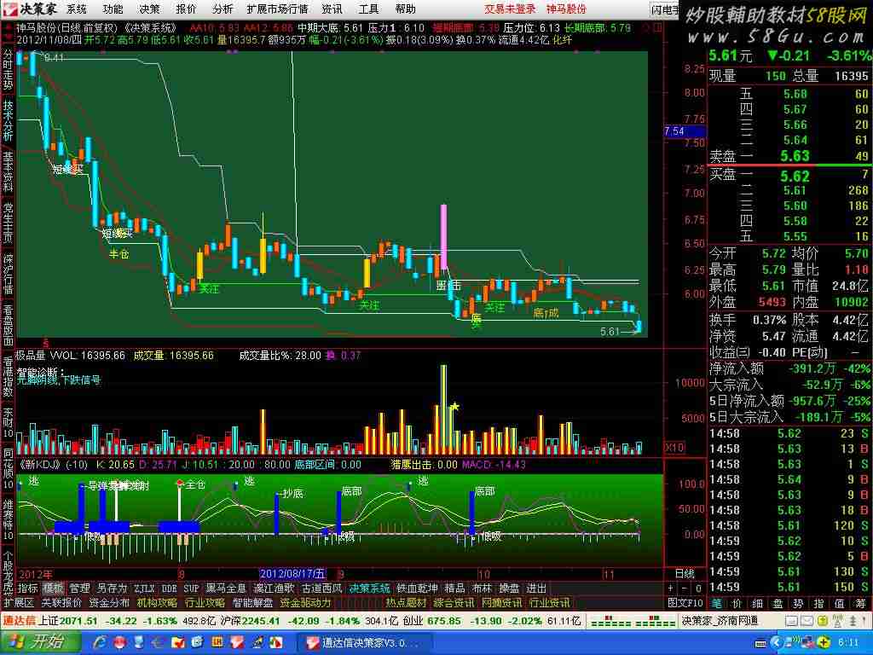Select the SUP indicator tab
Image resolution: width=873 pixels, height=655 pixels.
191,588
